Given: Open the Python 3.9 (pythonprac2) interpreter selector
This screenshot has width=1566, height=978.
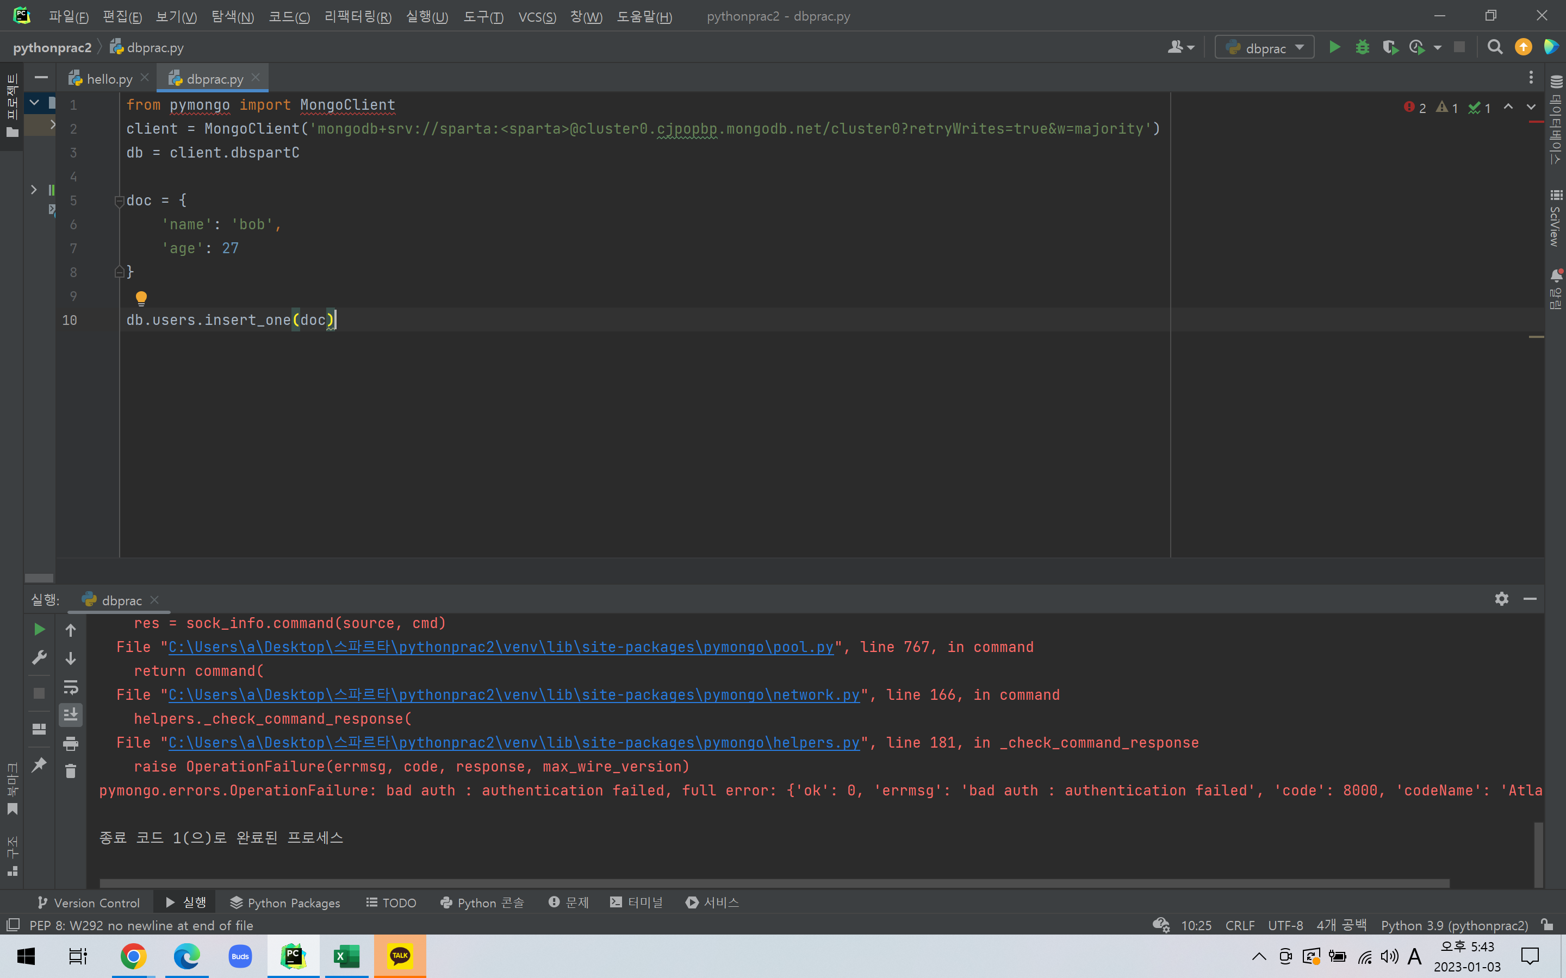Looking at the screenshot, I should [1454, 926].
